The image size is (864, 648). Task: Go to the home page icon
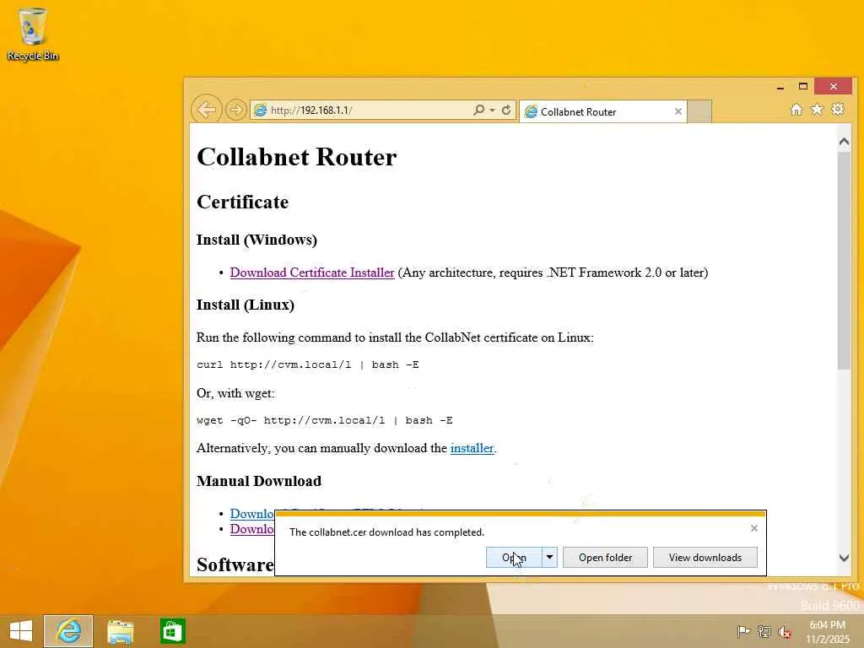(796, 110)
